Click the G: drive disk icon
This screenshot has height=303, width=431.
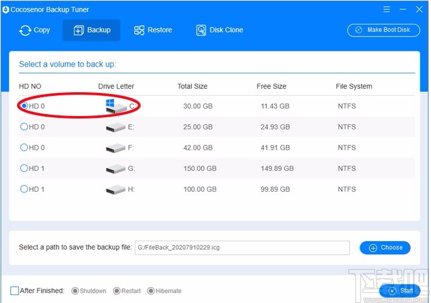[116, 169]
